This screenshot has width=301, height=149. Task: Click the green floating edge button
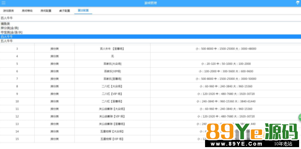pyautogui.click(x=299, y=117)
